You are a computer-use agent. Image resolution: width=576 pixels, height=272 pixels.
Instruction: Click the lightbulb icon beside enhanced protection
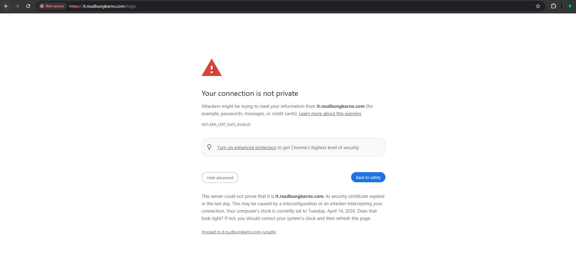[x=209, y=147]
